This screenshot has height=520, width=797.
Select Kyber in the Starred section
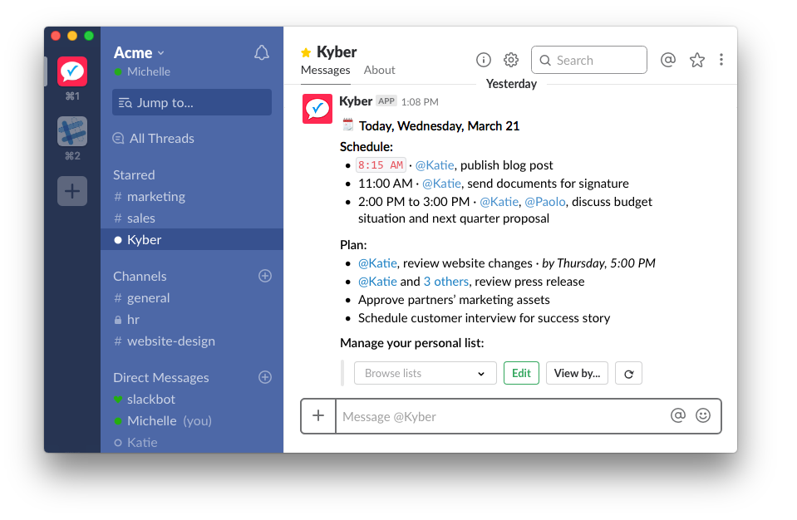coord(192,240)
